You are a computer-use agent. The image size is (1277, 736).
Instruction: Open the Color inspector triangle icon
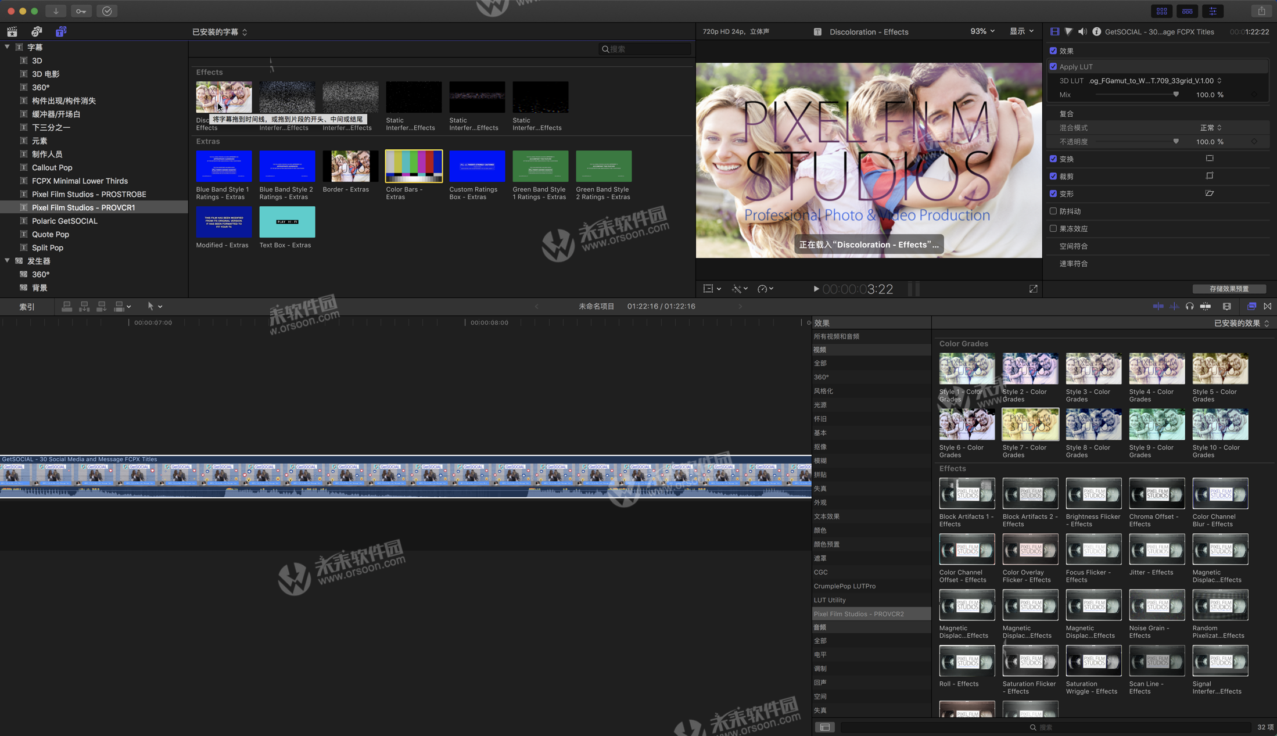(1068, 31)
